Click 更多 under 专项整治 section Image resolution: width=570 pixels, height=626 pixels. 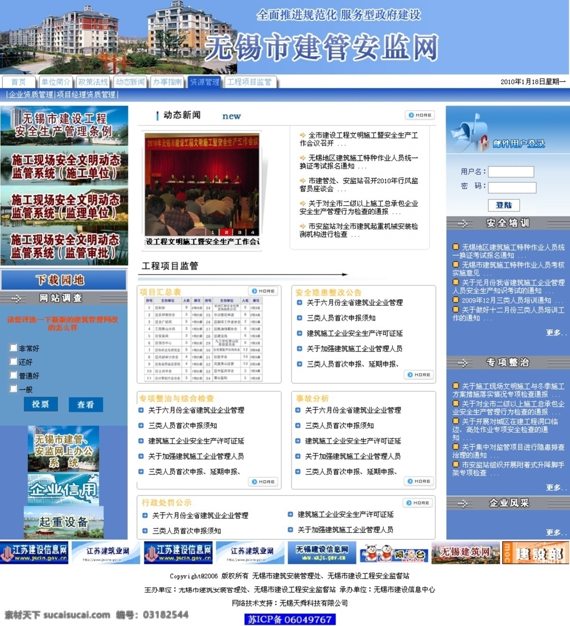556,487
